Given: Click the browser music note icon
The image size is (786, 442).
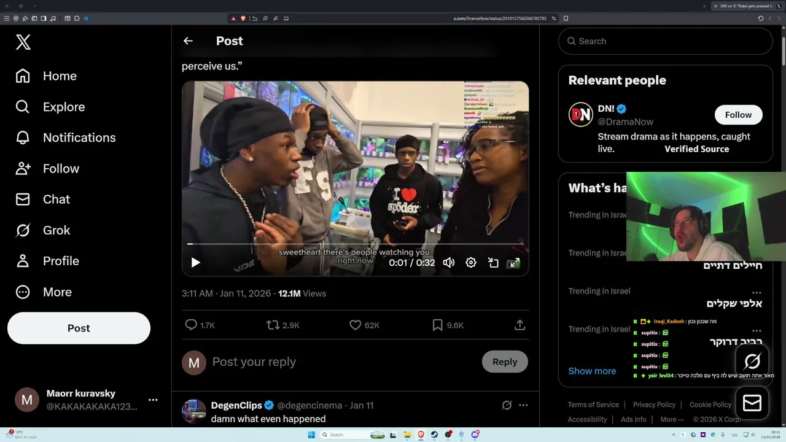Looking at the screenshot, I should click(x=53, y=18).
